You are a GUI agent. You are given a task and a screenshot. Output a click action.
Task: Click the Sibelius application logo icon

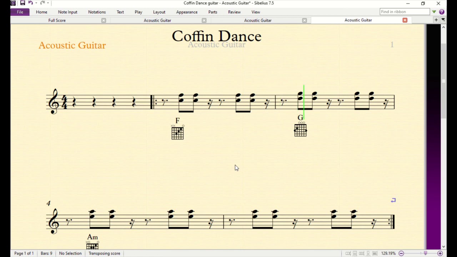click(13, 3)
